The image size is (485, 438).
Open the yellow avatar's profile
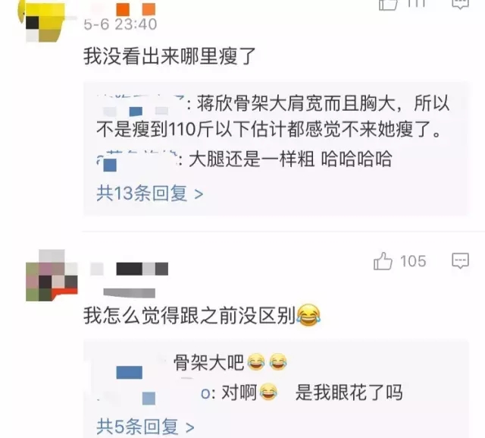click(x=43, y=21)
